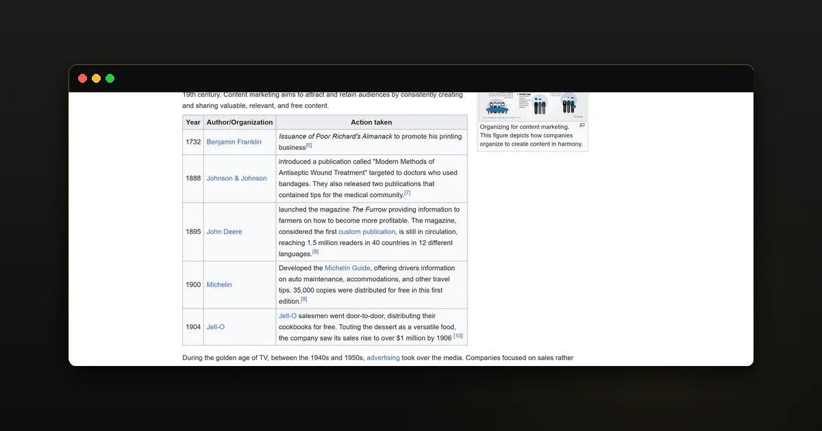Jump to reference [8] citation
The height and width of the screenshot is (431, 822).
tap(315, 252)
